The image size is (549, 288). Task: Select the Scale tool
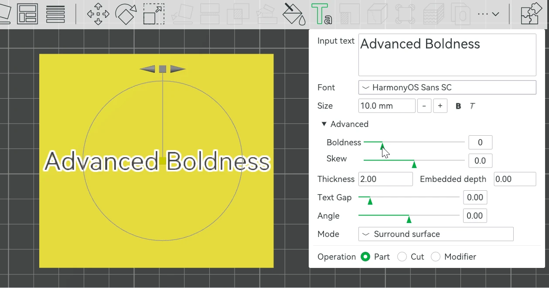[154, 14]
